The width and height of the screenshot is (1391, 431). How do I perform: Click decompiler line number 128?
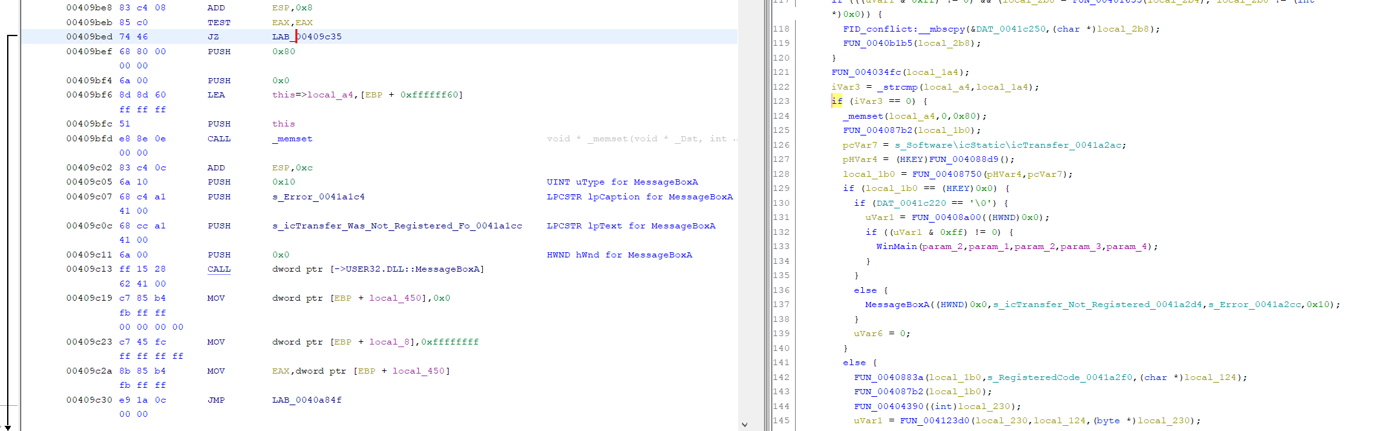[x=781, y=174]
